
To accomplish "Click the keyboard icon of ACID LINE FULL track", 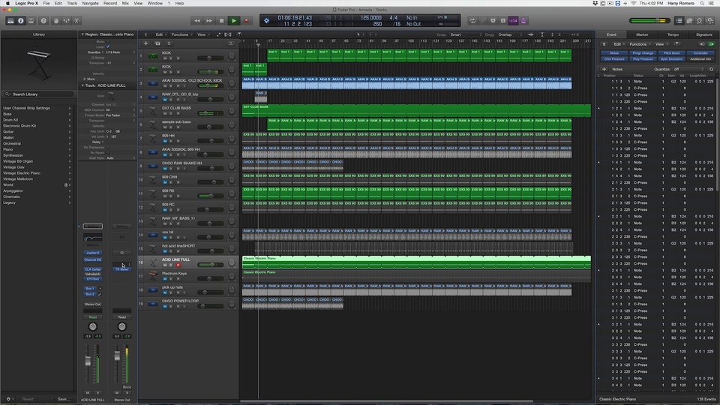I will (153, 262).
